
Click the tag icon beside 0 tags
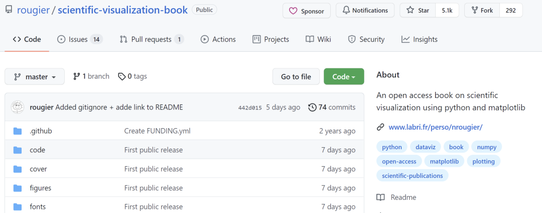coord(121,76)
